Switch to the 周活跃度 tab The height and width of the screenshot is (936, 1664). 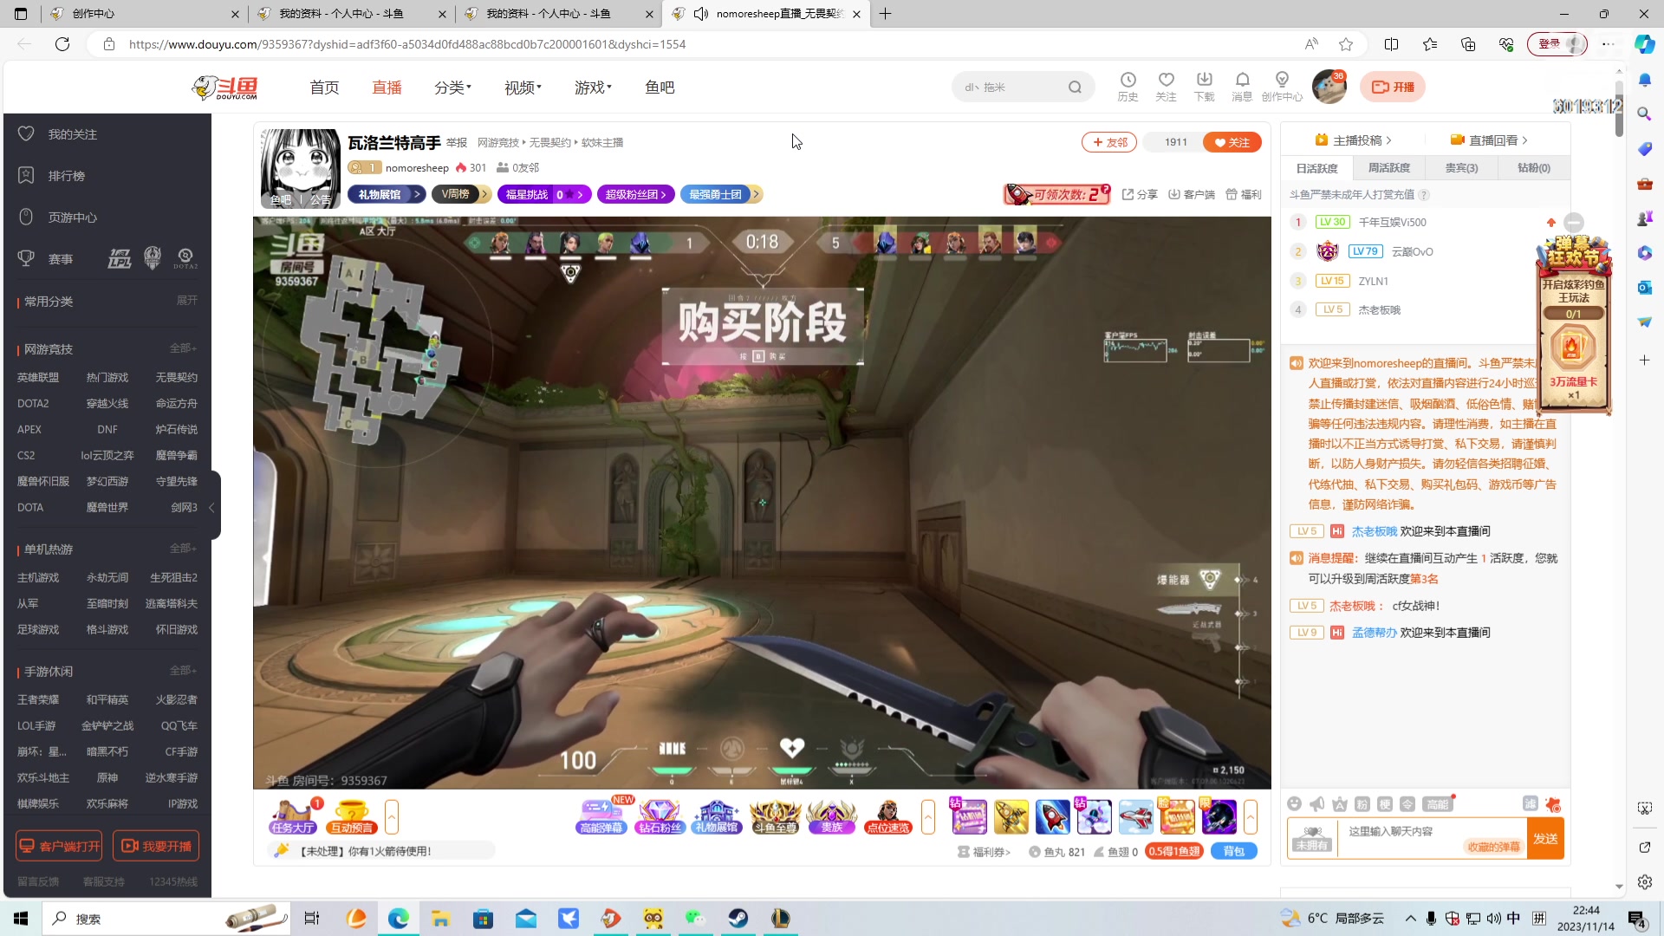click(x=1389, y=168)
